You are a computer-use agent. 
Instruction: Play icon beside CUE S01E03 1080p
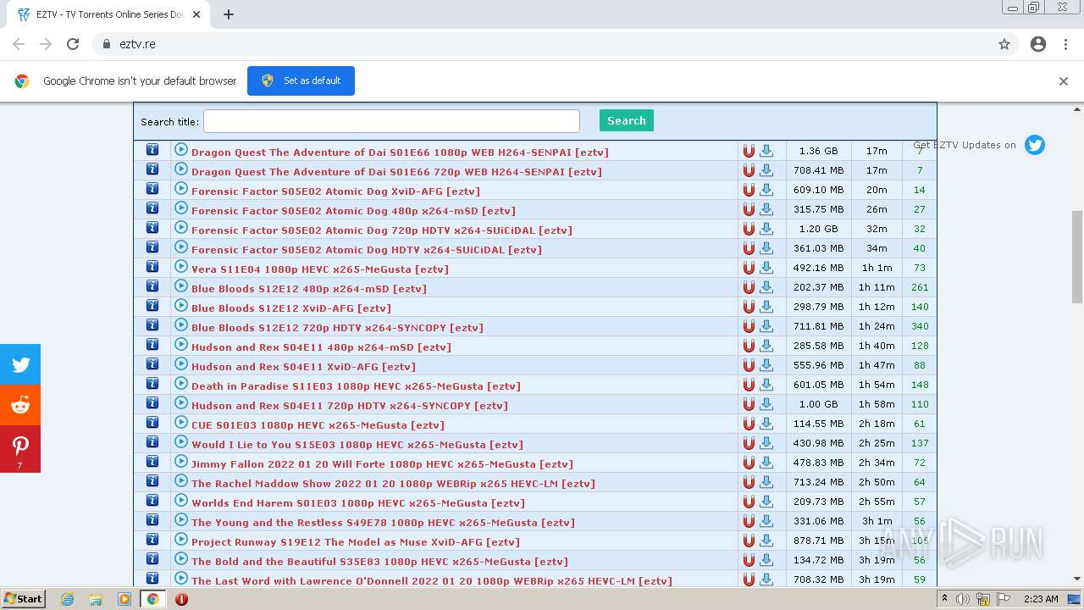click(x=180, y=422)
